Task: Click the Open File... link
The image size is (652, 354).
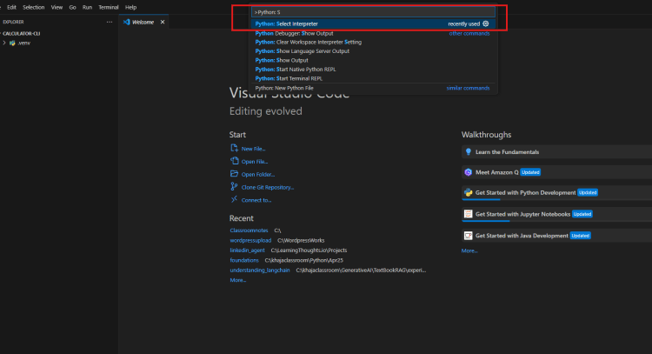Action: click(255, 162)
